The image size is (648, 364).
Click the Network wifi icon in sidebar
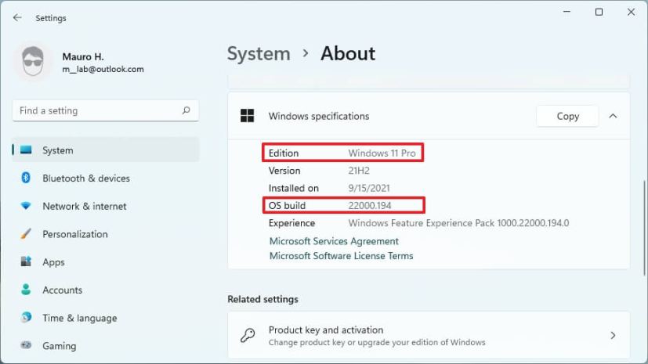point(26,206)
